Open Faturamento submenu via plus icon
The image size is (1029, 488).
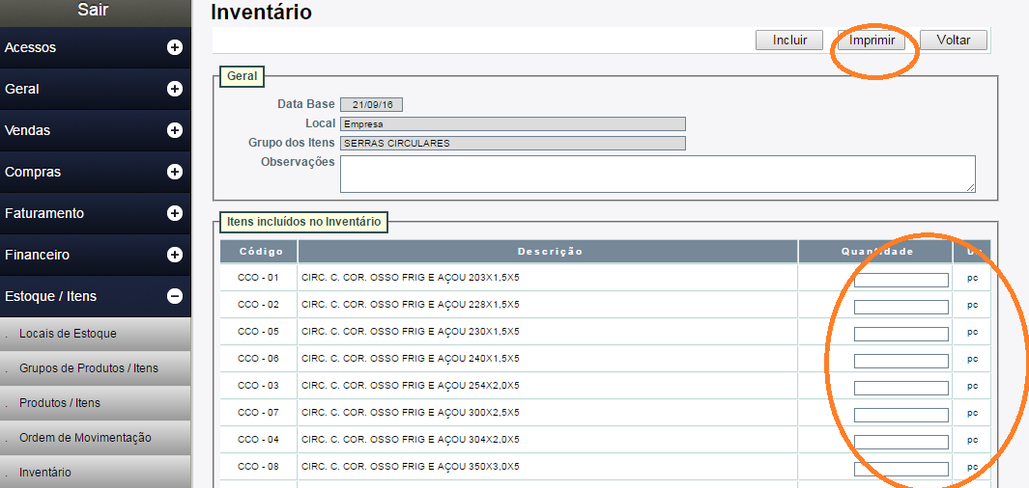[175, 213]
